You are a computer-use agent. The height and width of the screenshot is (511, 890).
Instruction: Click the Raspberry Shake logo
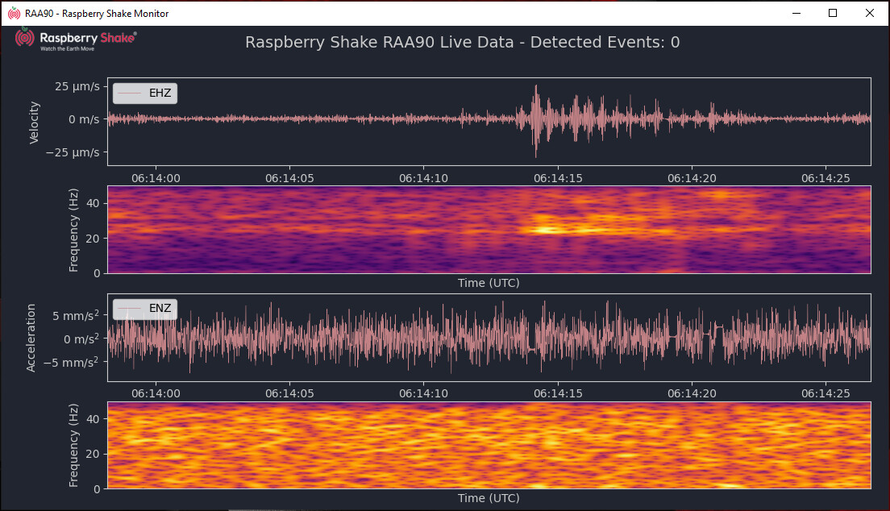(x=76, y=39)
